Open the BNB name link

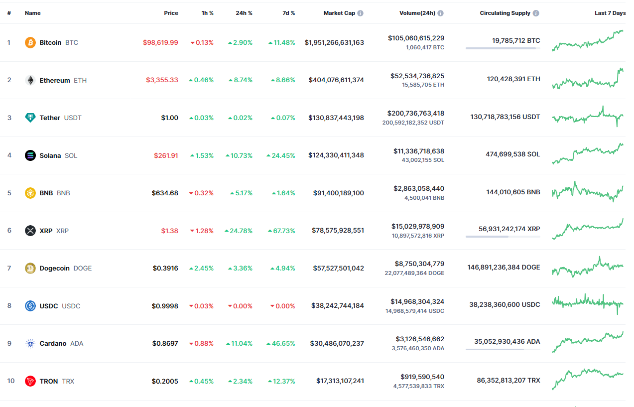coord(55,193)
